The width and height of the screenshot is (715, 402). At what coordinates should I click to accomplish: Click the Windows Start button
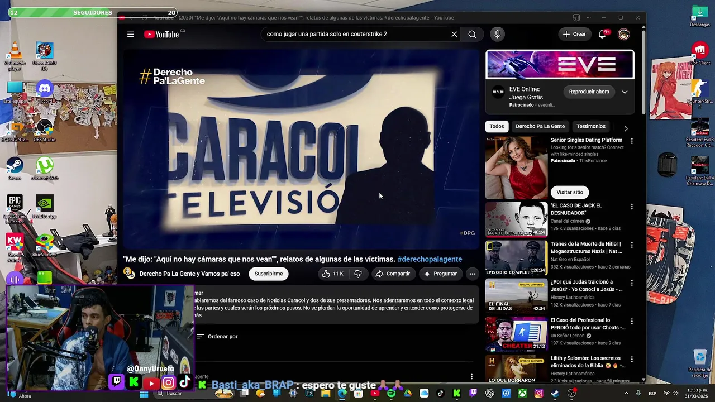144,393
